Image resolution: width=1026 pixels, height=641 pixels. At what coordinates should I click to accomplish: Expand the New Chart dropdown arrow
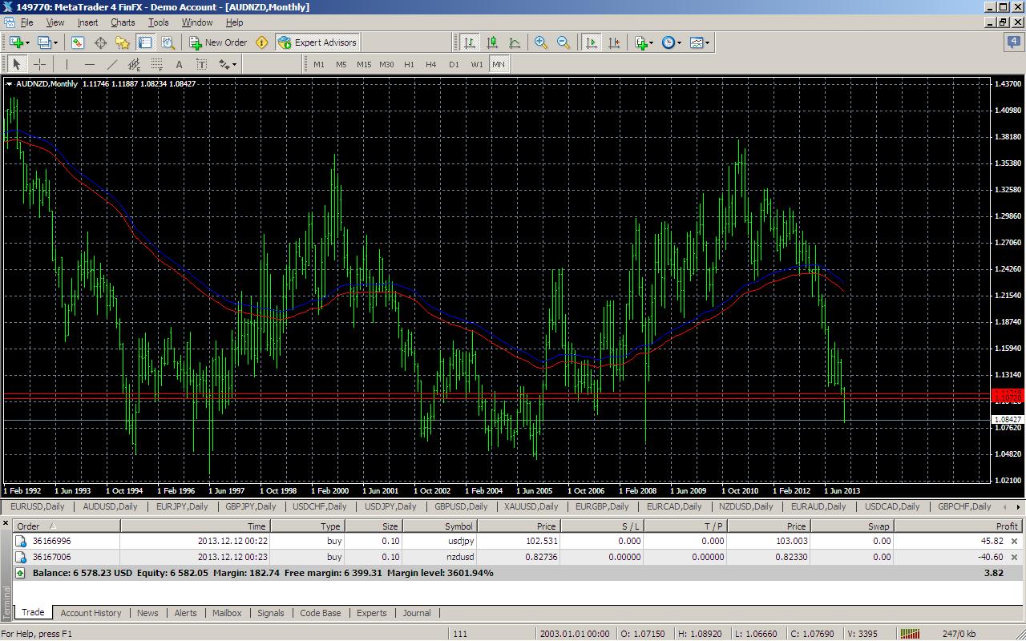coord(26,43)
